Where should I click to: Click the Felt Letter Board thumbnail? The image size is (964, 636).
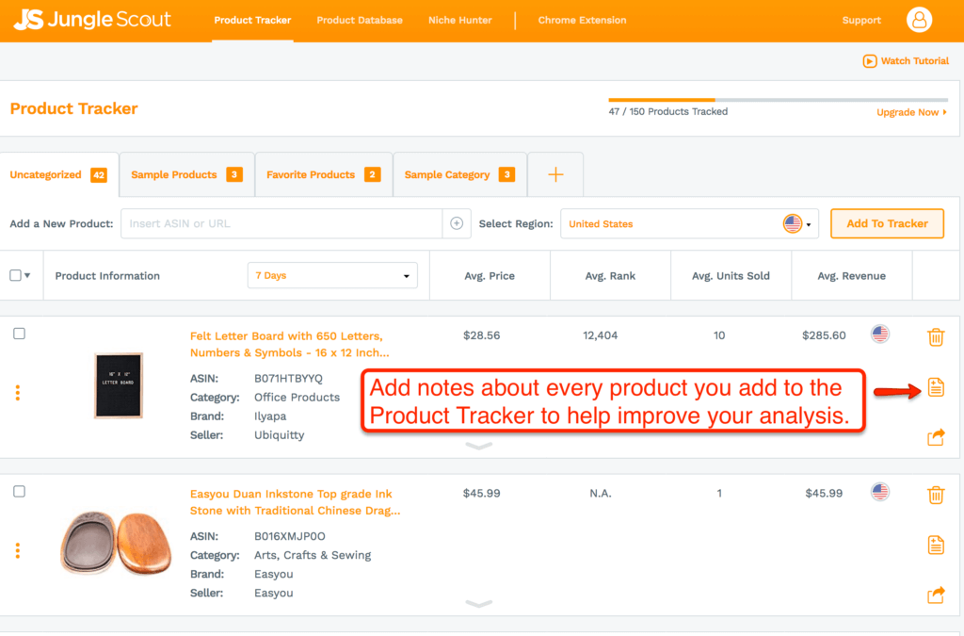118,385
